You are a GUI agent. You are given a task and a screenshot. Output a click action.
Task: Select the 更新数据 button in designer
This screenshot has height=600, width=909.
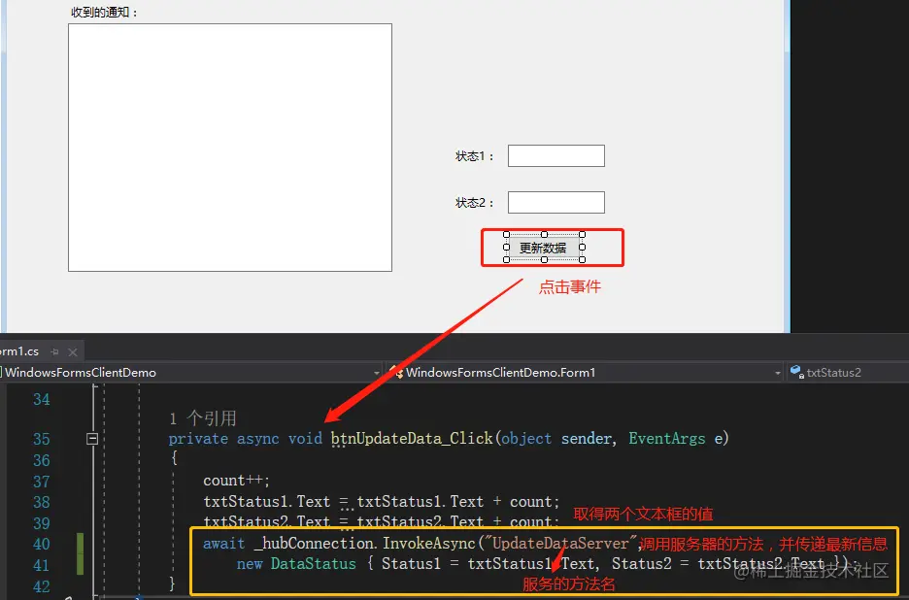(x=544, y=248)
